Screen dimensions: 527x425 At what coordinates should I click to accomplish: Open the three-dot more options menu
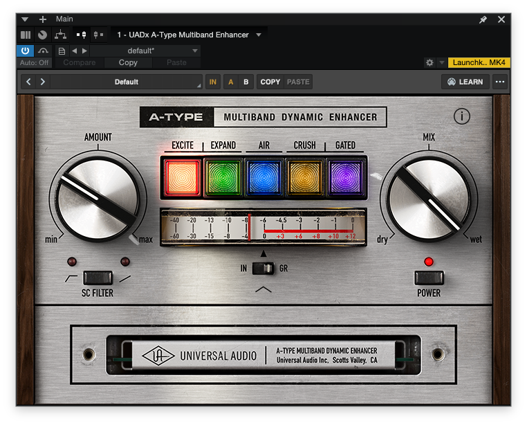(500, 82)
